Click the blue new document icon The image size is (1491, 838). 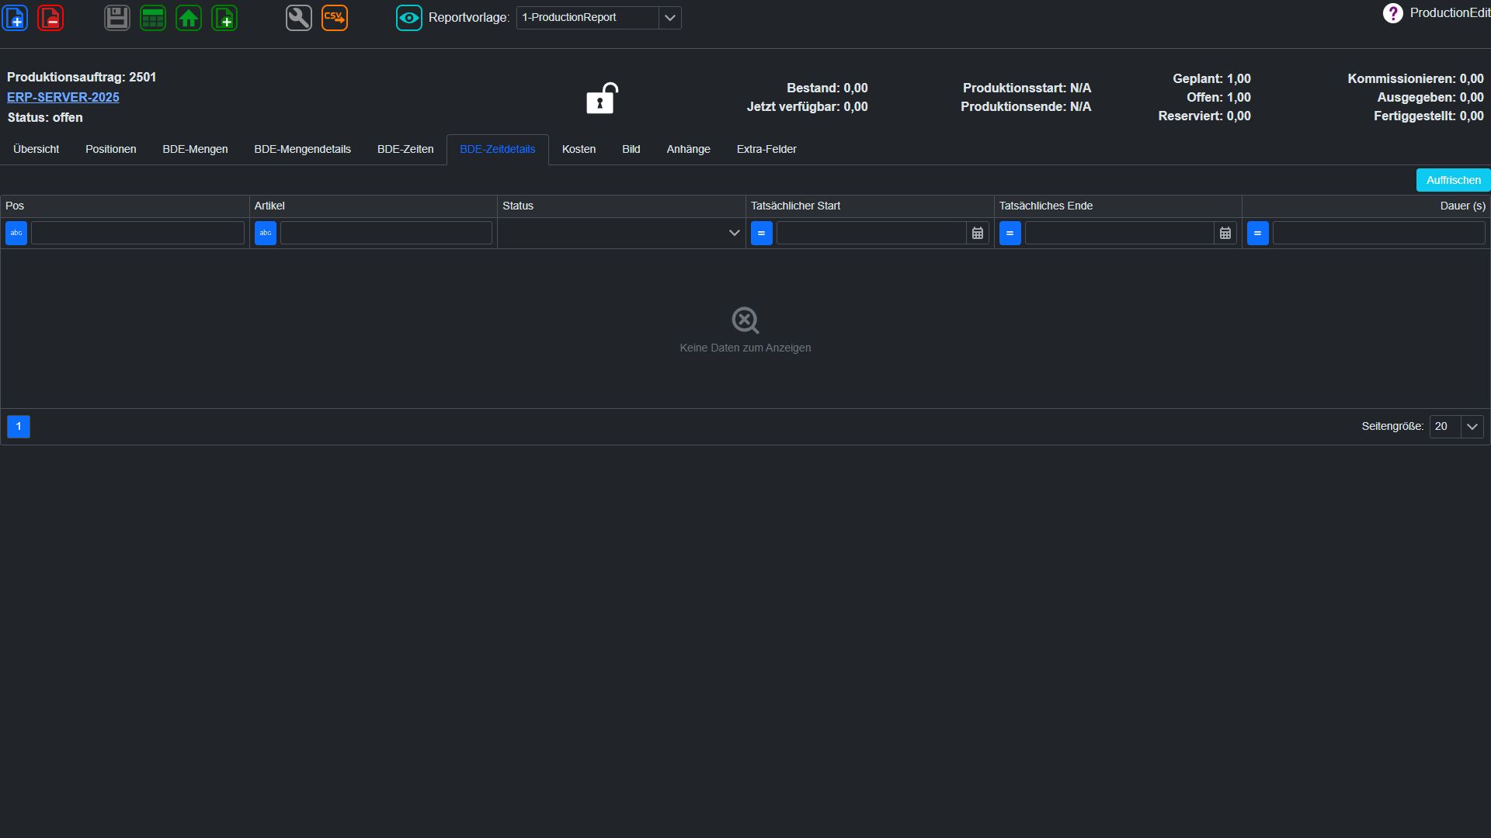point(15,17)
